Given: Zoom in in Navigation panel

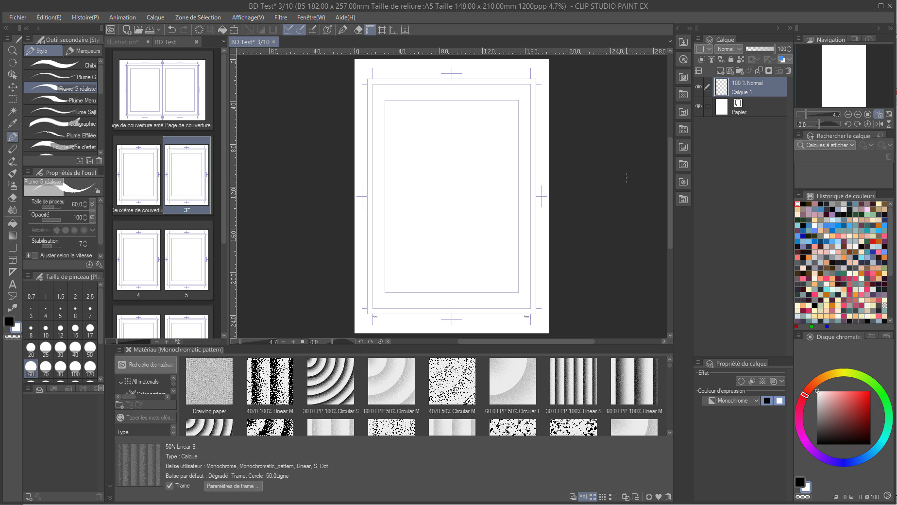Looking at the screenshot, I should [858, 115].
